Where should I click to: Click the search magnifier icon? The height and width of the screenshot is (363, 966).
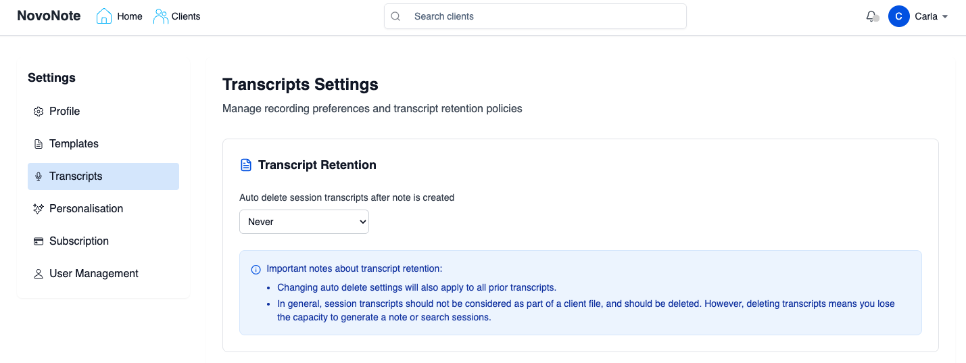396,16
